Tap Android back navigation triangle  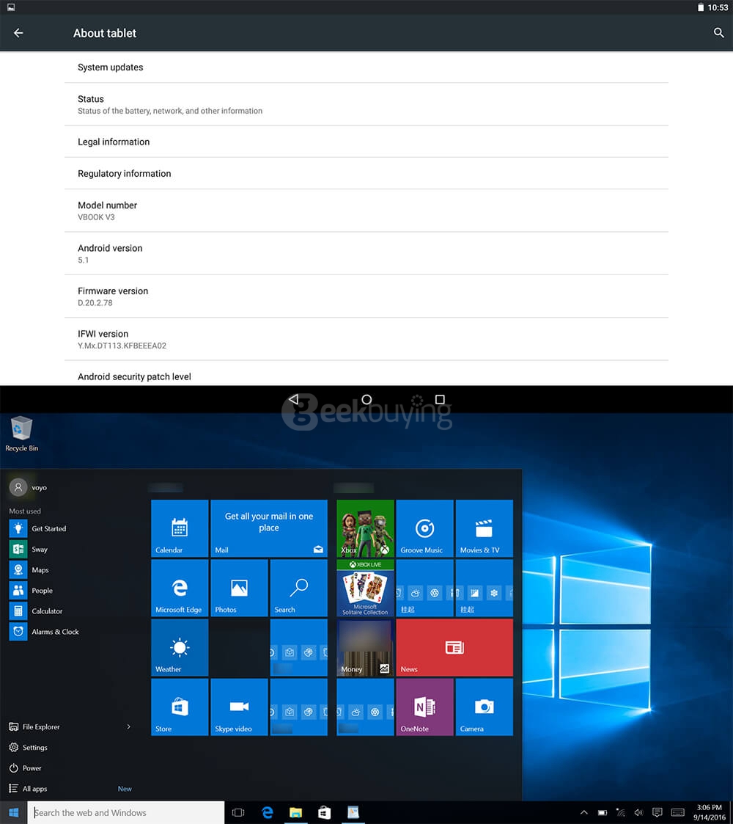pos(293,399)
